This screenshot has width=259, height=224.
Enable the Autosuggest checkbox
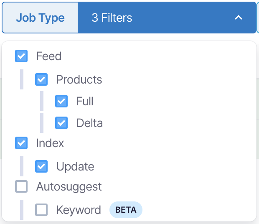point(21,186)
